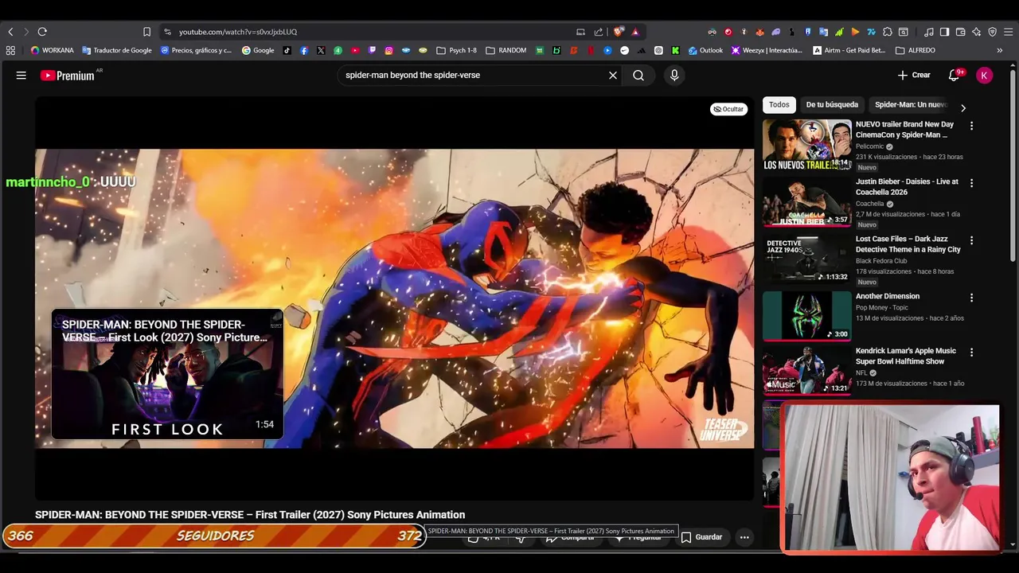Screen dimensions: 1019x573
Task: Open the Google bookmark
Action: pos(258,50)
